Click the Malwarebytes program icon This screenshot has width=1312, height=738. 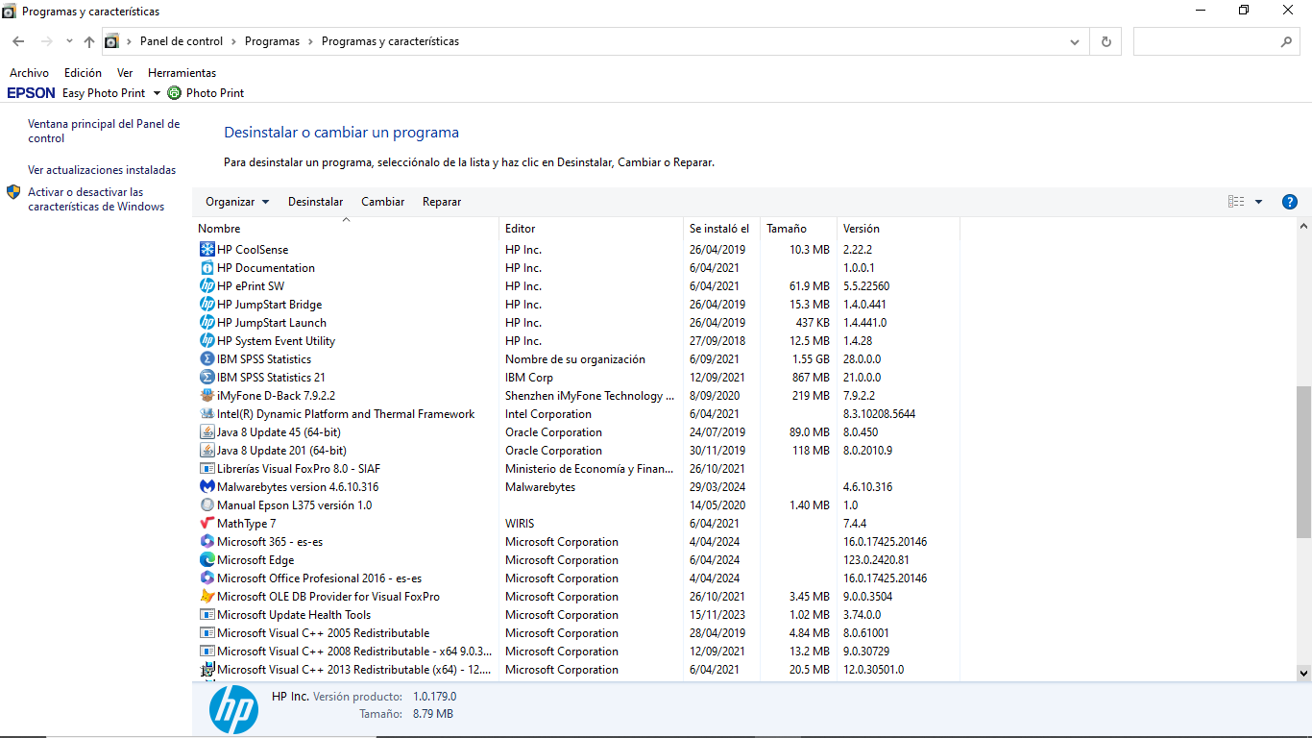tap(207, 487)
